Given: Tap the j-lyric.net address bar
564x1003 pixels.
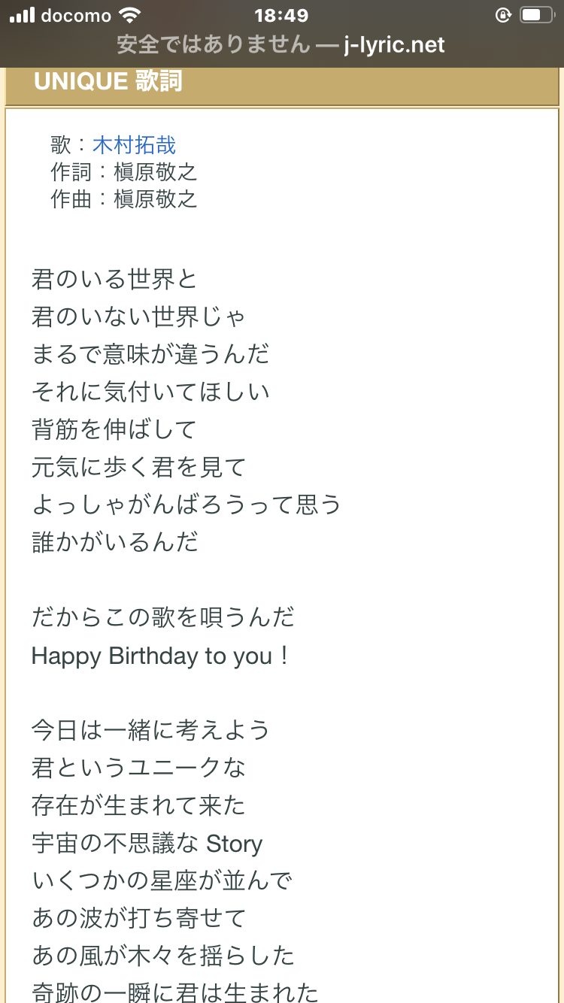Looking at the screenshot, I should 282,44.
